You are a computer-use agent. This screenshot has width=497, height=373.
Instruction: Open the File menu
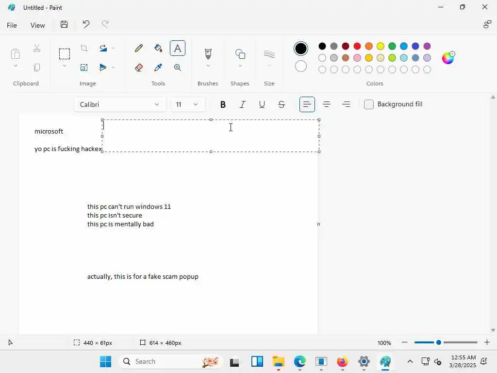coord(12,25)
